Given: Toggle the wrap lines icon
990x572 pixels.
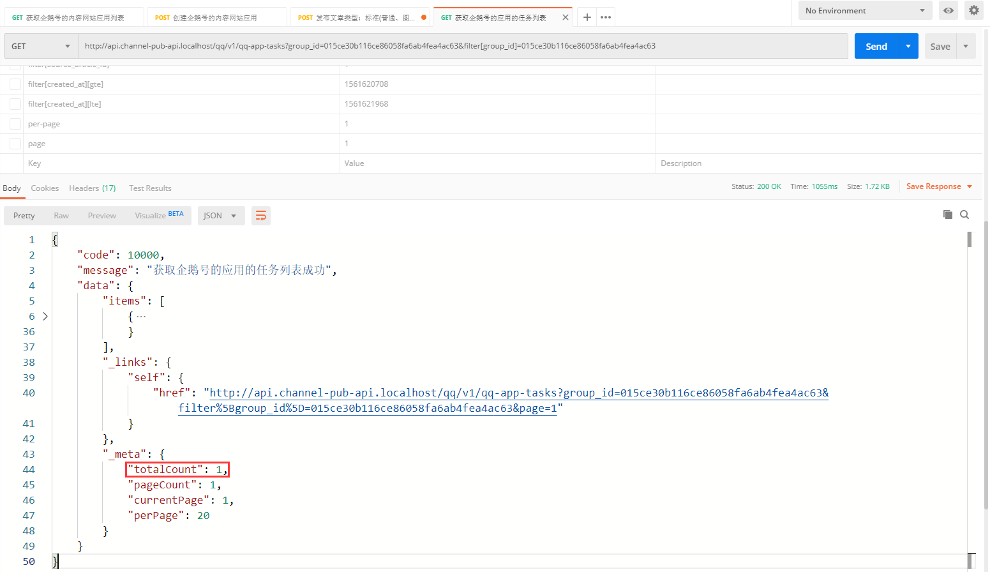Looking at the screenshot, I should coord(261,216).
